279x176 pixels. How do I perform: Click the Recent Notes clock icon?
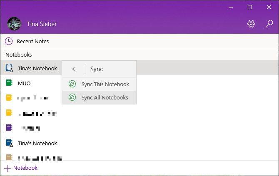(9, 41)
